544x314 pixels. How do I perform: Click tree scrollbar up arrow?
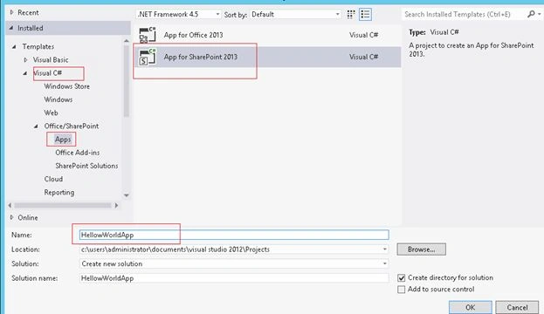(x=127, y=41)
